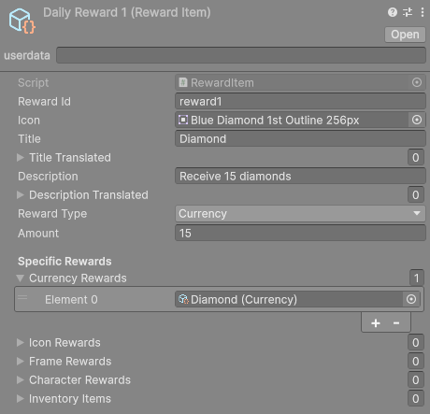
Task: Click the Reward Type label
Action: (x=52, y=214)
